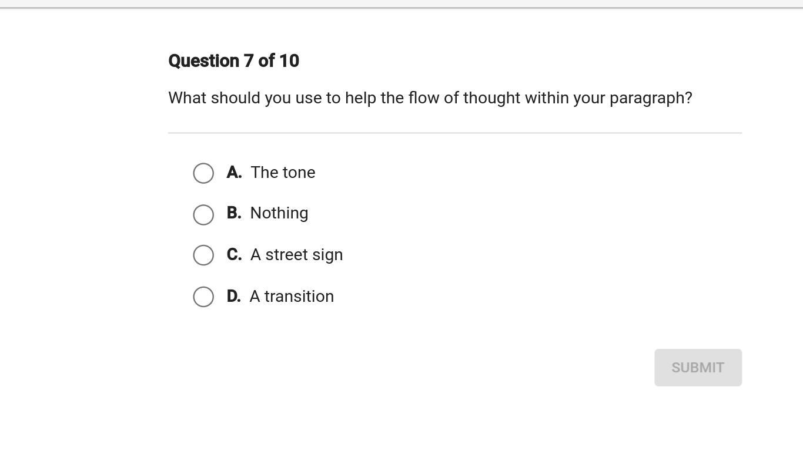Click the bold "D." option letter

pyautogui.click(x=234, y=297)
